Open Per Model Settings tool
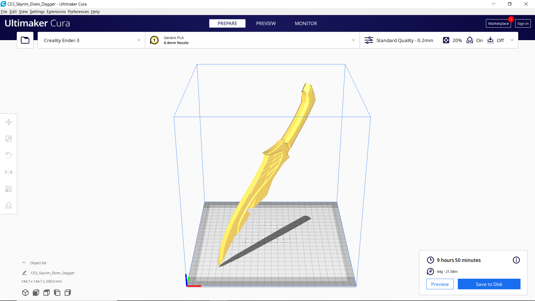Image resolution: width=535 pixels, height=301 pixels. click(9, 189)
